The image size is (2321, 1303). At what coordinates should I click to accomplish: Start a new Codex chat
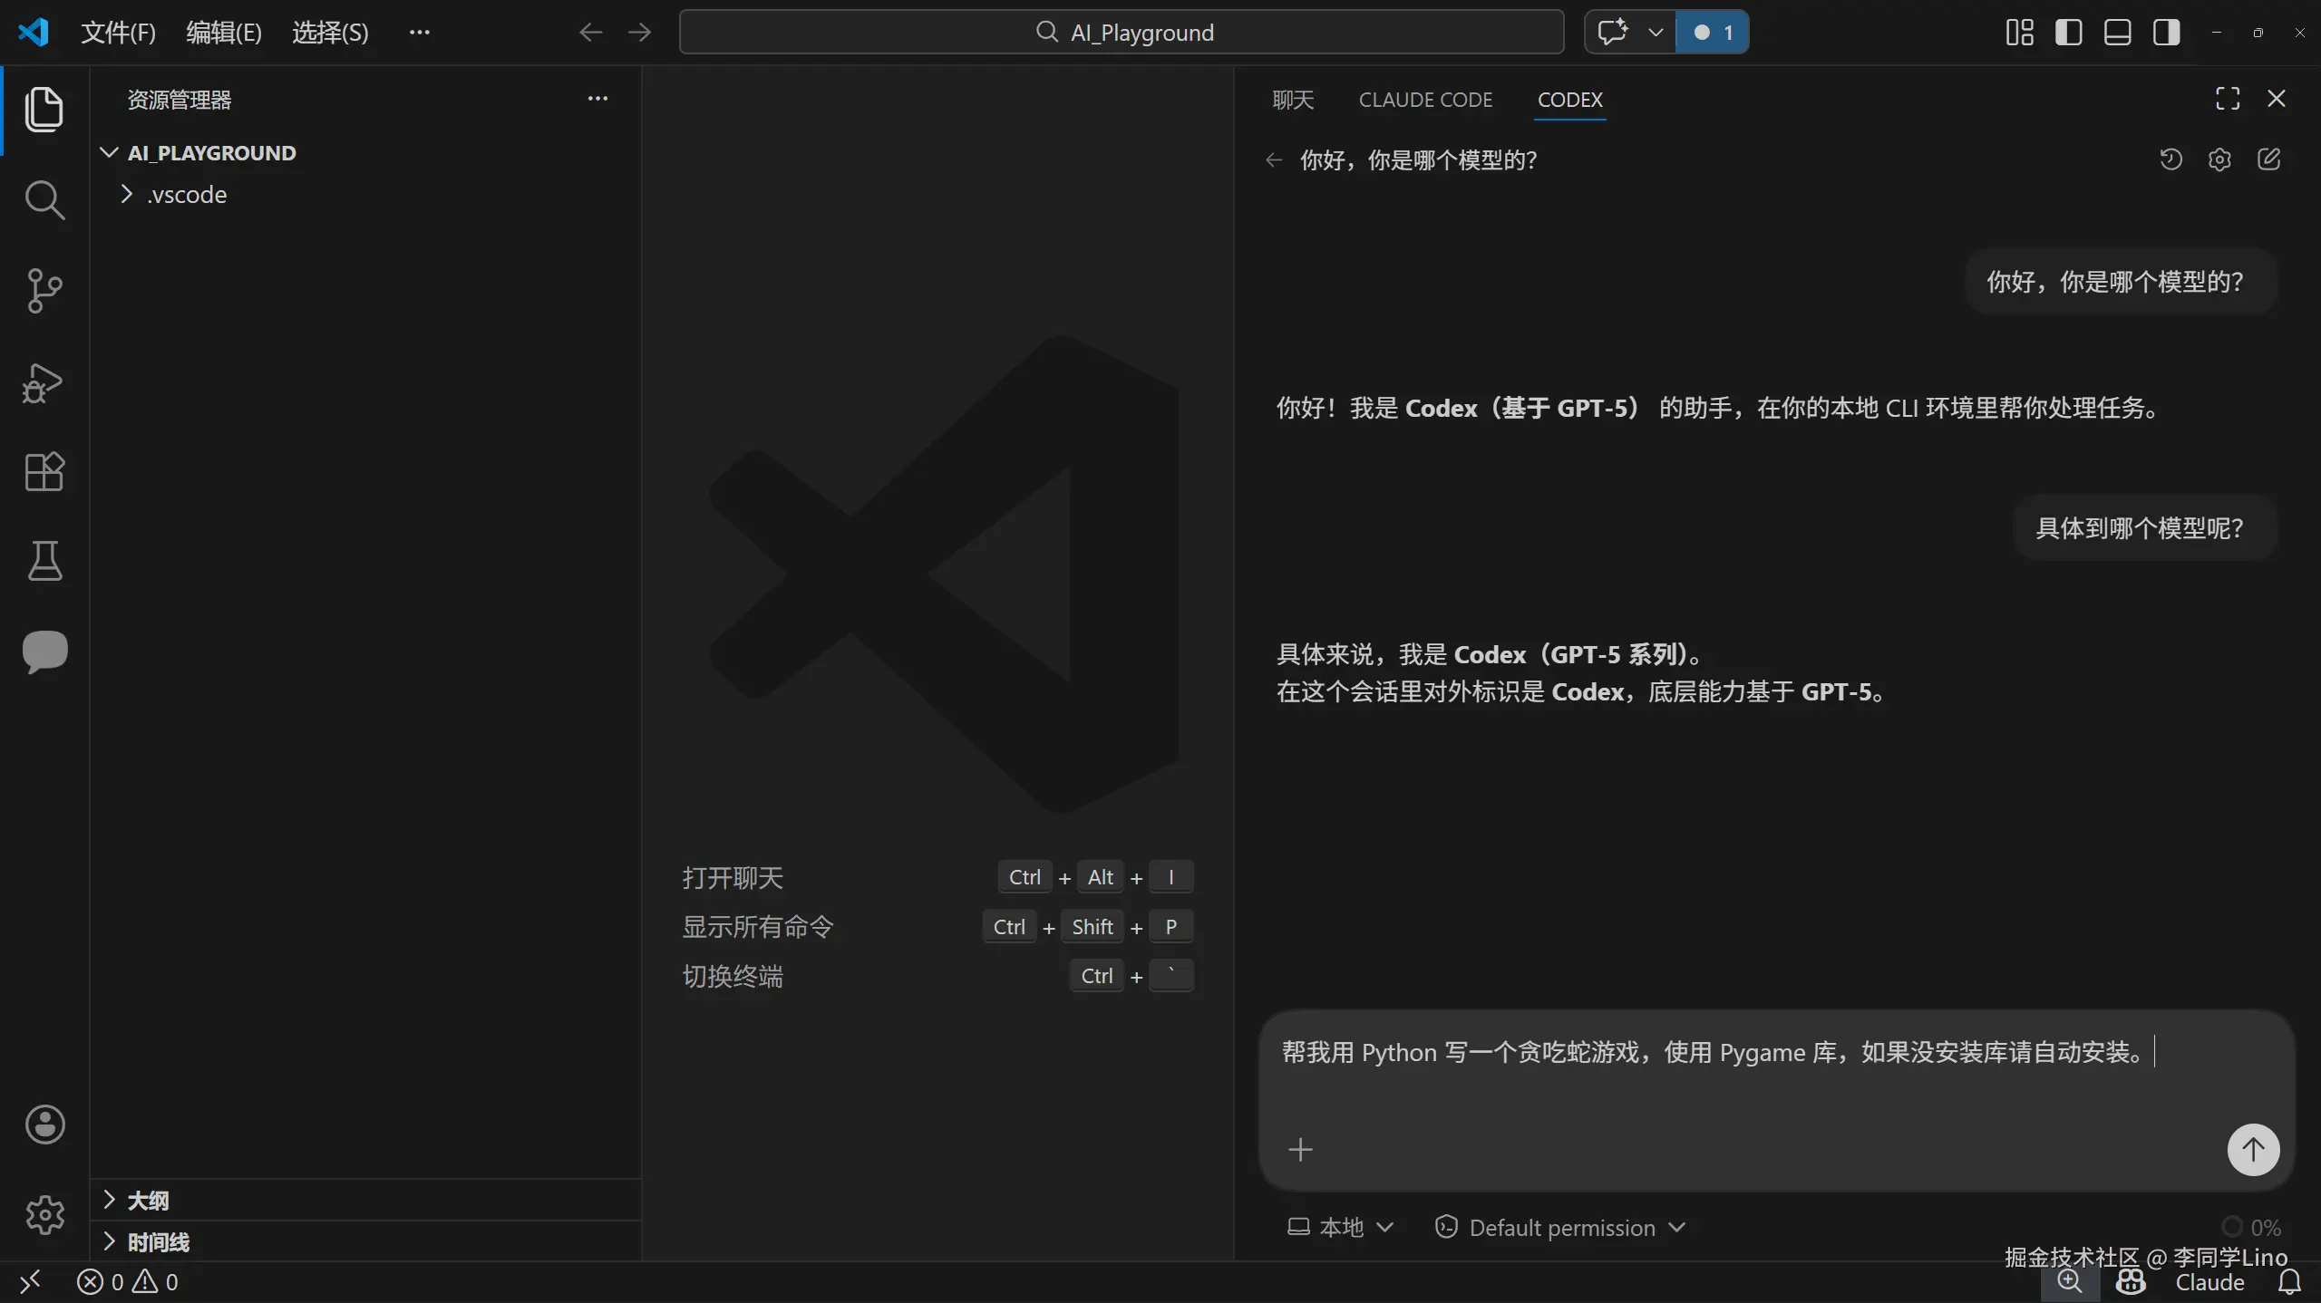pos(2268,160)
